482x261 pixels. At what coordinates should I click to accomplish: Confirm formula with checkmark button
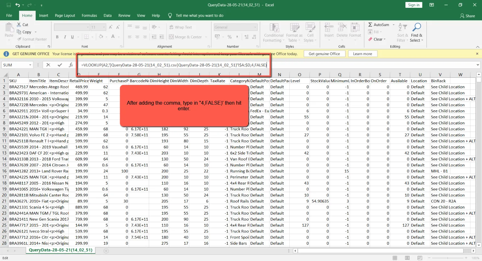(60, 65)
